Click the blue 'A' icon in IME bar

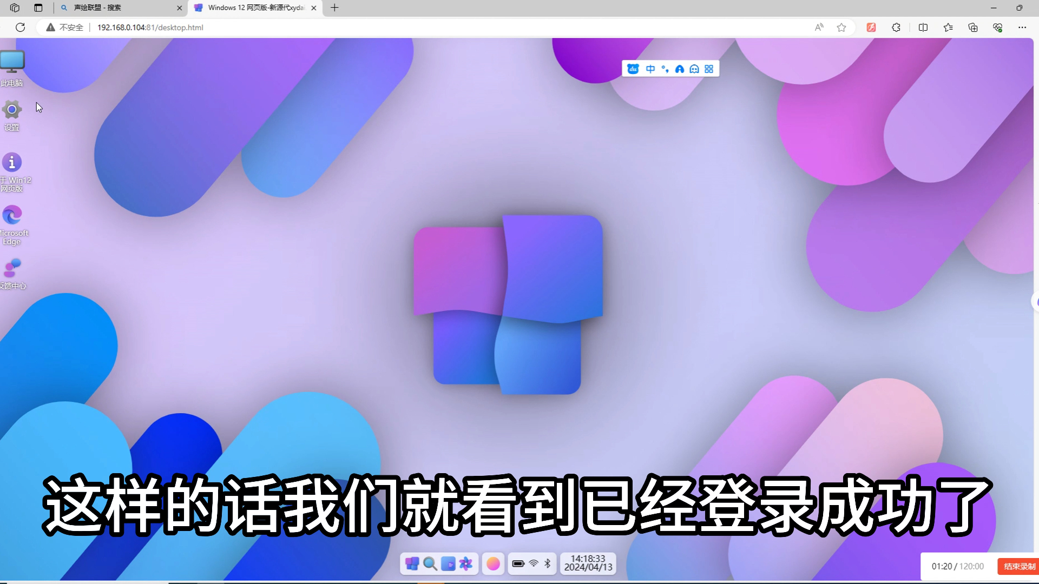[680, 69]
